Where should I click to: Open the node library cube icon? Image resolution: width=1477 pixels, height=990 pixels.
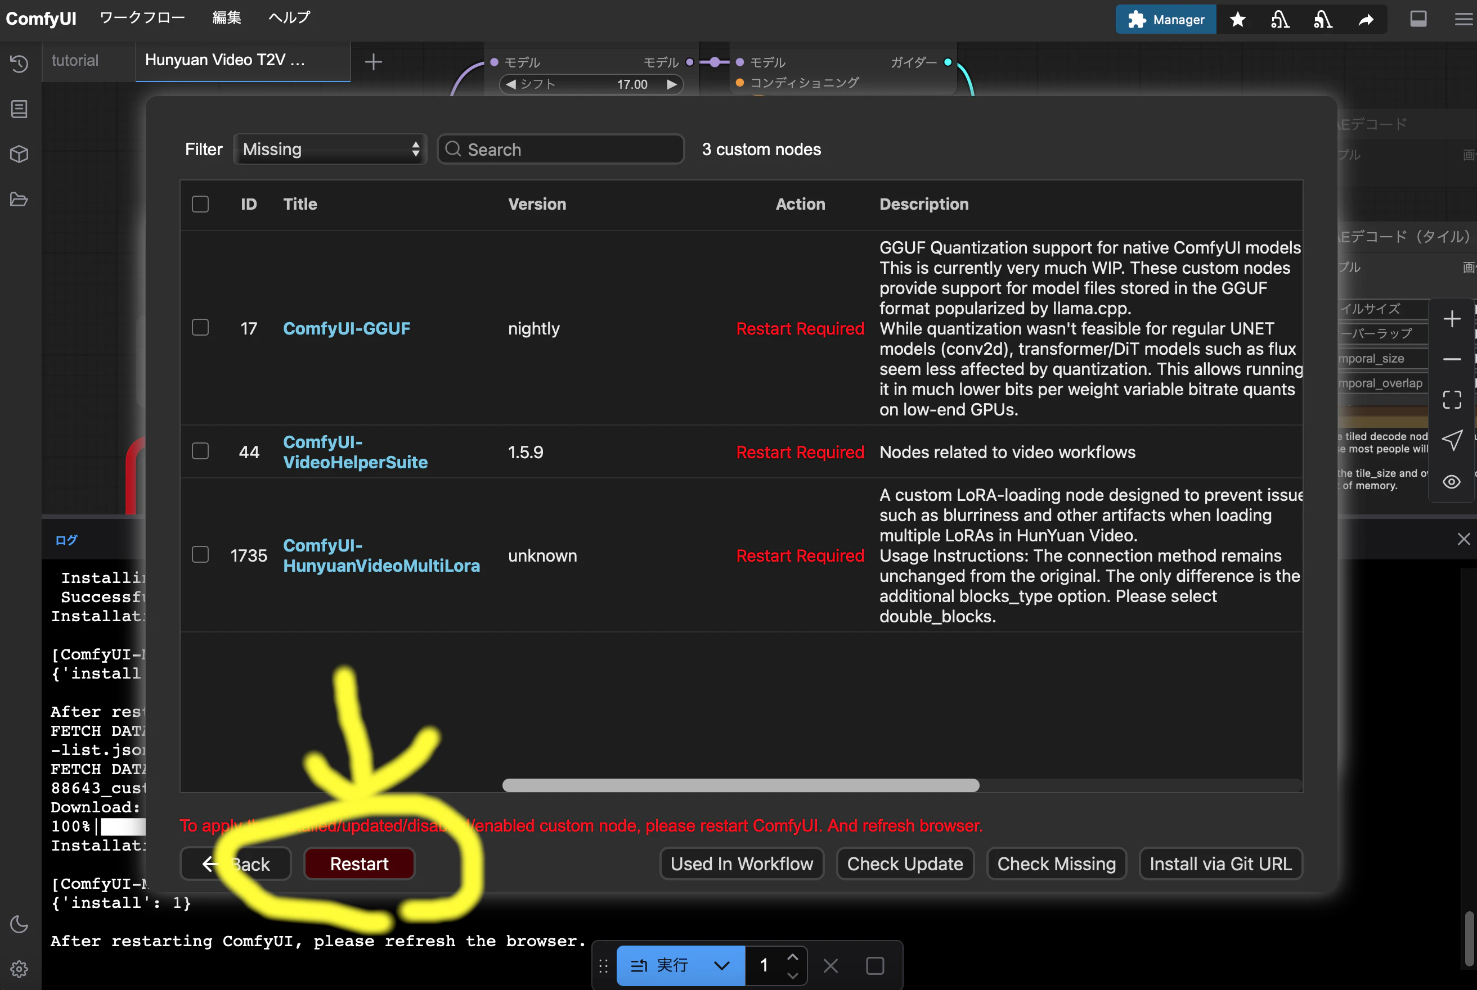tap(19, 154)
